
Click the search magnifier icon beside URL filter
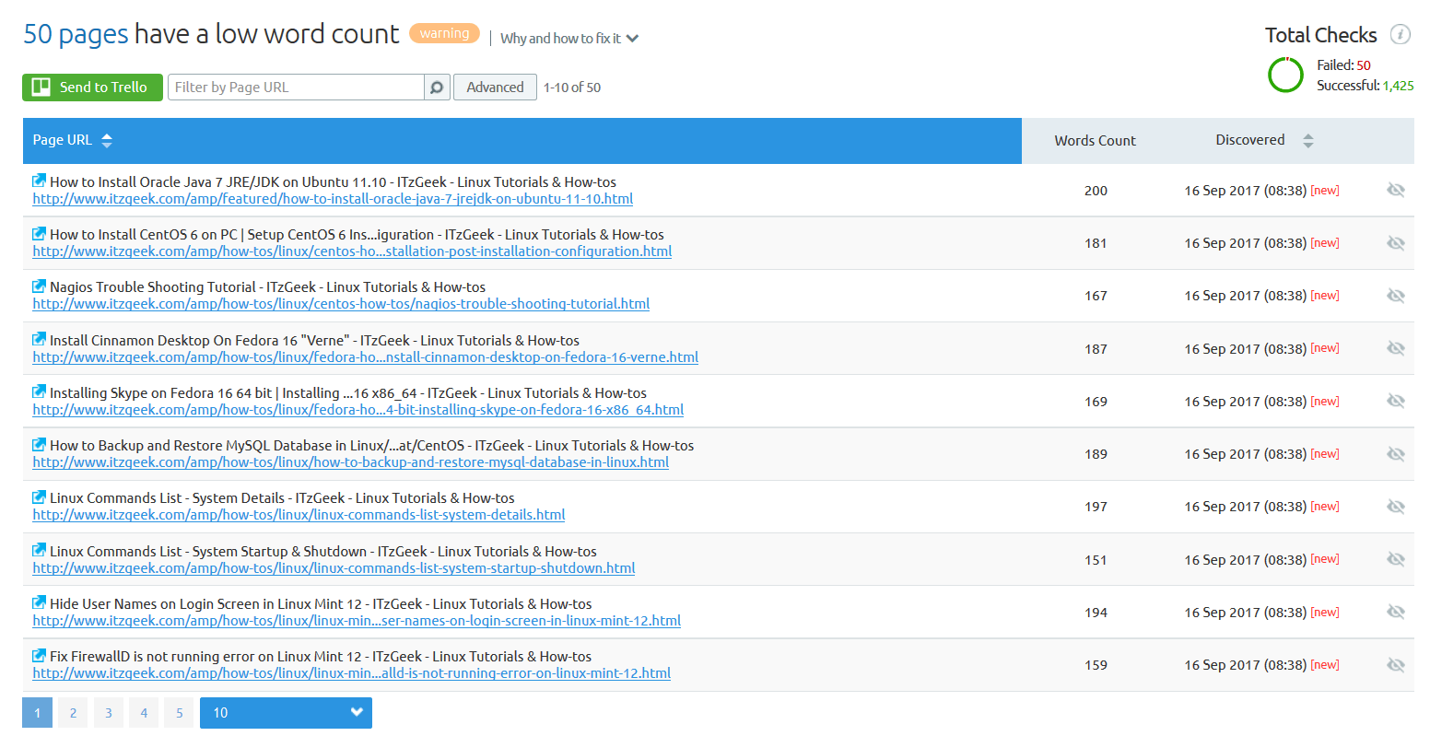(x=437, y=88)
